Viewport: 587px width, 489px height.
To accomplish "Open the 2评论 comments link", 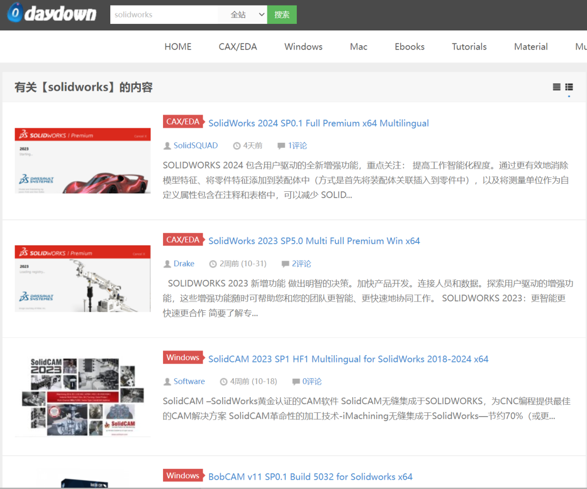I will (301, 264).
